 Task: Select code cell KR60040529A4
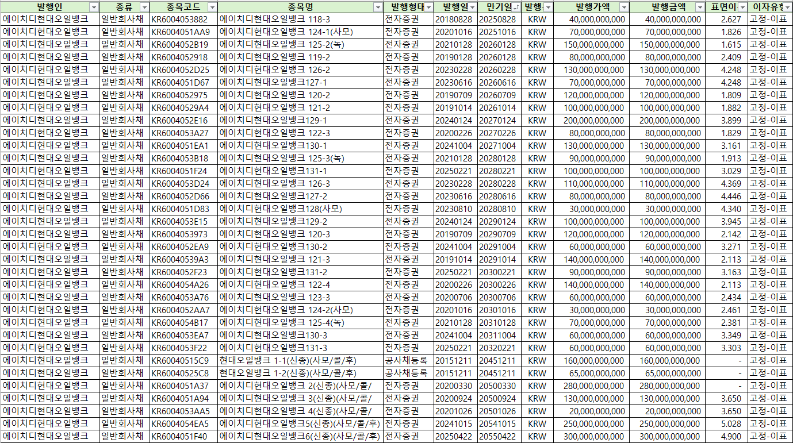click(x=183, y=107)
